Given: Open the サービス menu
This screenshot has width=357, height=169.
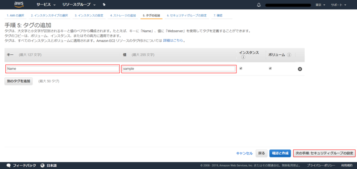Looking at the screenshot, I should click(46, 4).
